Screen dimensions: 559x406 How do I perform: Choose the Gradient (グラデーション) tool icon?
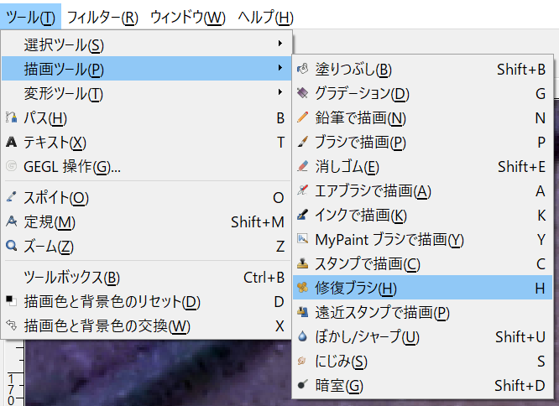[303, 93]
